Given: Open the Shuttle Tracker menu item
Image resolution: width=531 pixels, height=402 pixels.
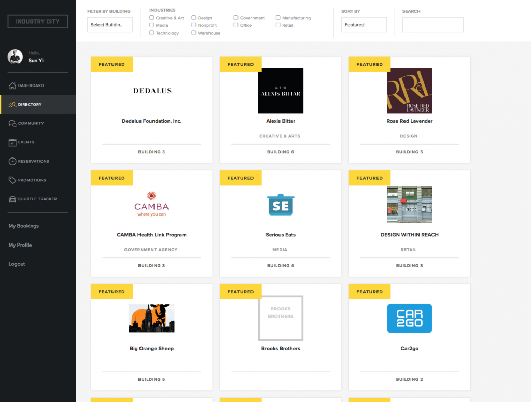Looking at the screenshot, I should [38, 199].
